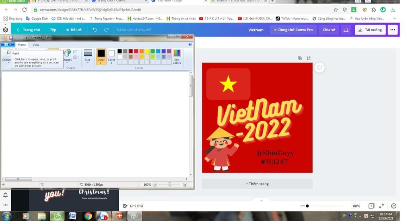Image resolution: width=412 pixels, height=224 pixels.
Task: Open the Ghi chú notes button
Action: 133,206
